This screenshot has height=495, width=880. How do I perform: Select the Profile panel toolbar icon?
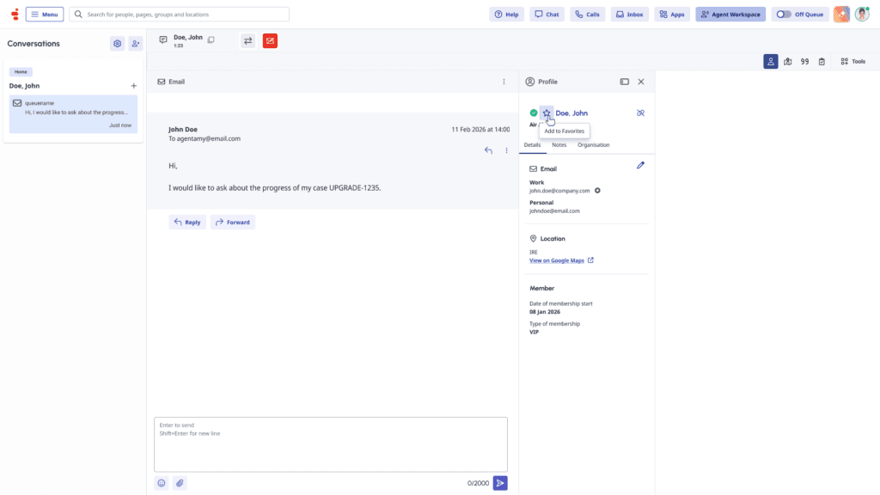click(x=771, y=61)
